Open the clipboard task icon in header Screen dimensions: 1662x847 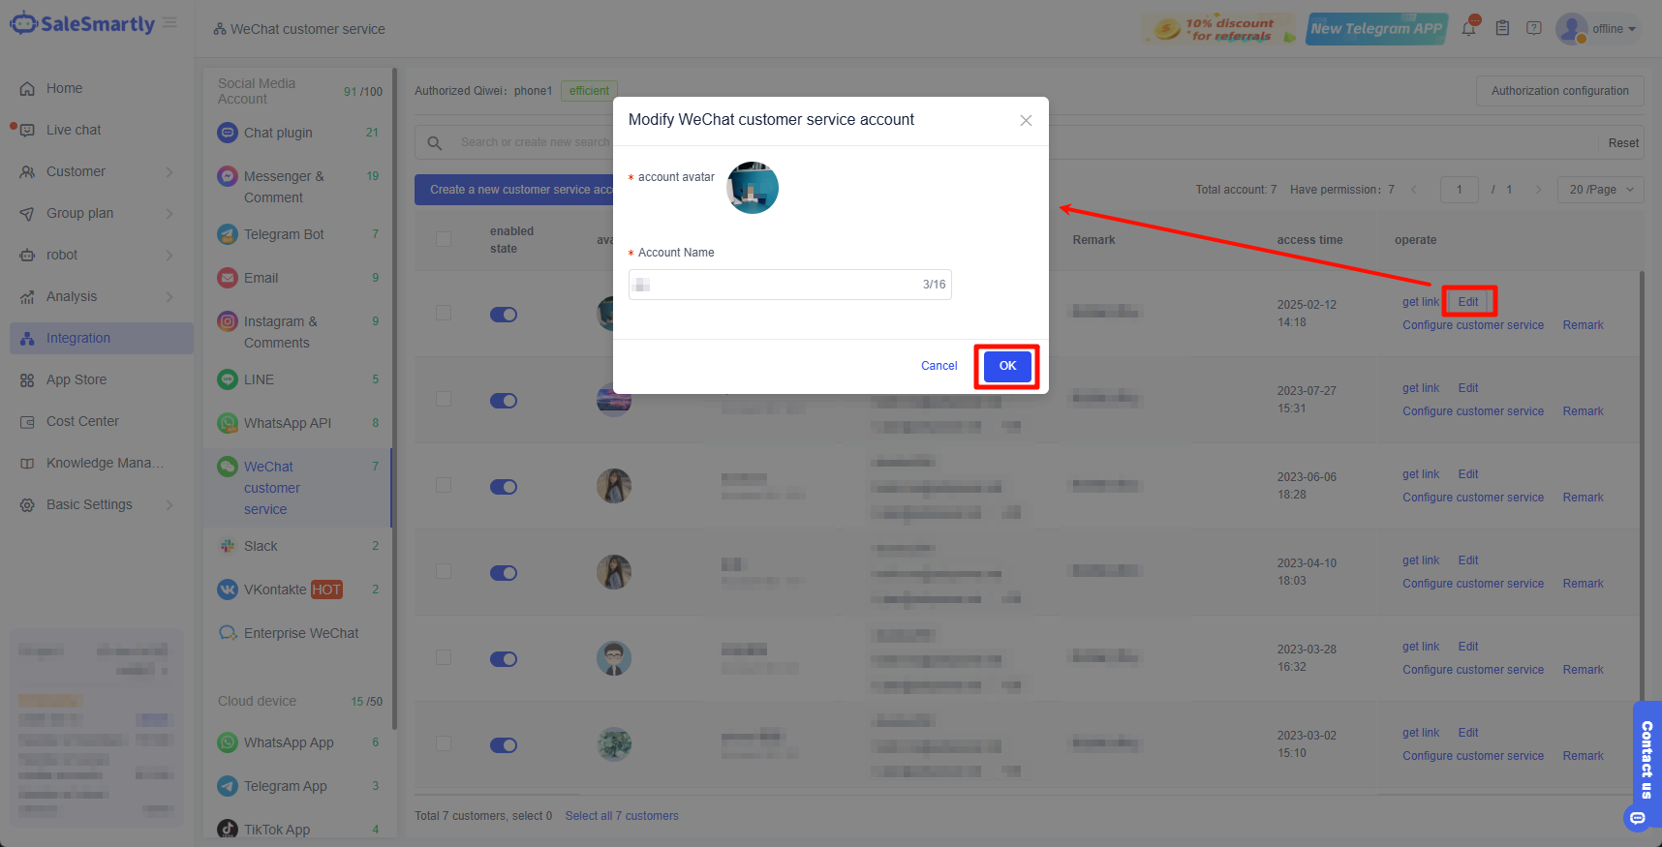[1502, 28]
